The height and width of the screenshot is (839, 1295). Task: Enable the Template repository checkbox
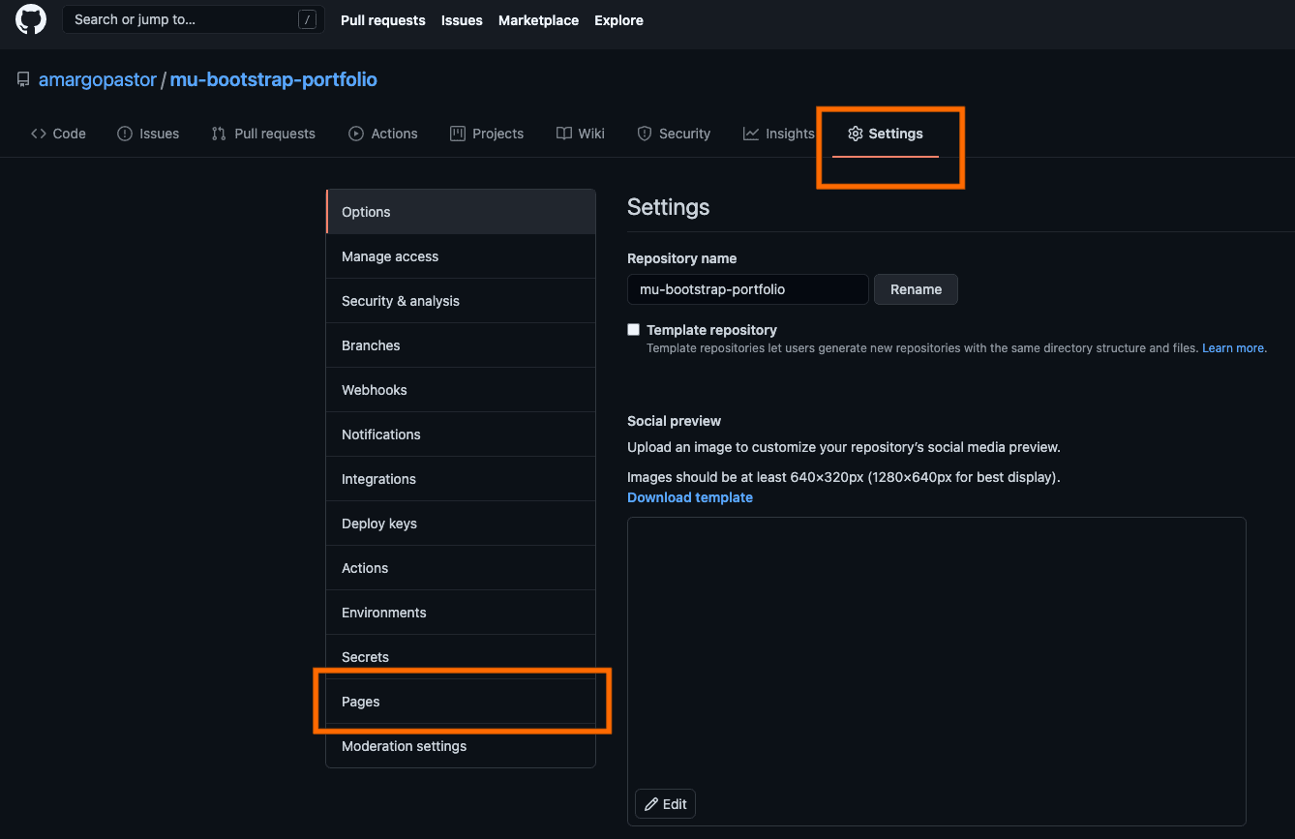coord(634,330)
